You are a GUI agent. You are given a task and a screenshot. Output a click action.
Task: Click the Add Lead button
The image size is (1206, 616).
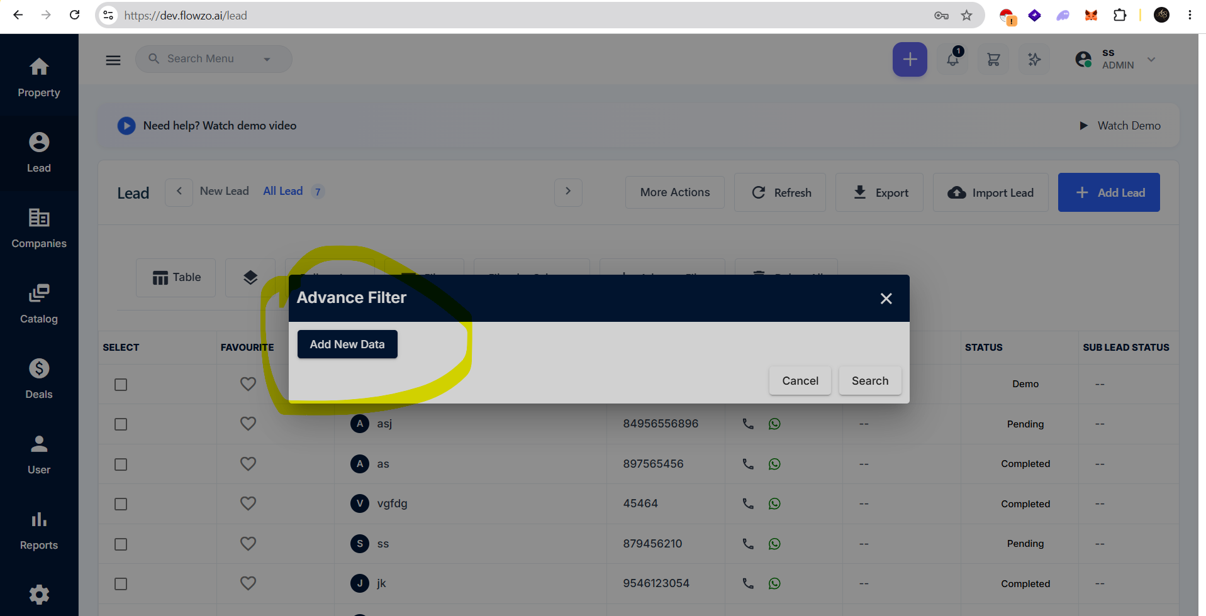[1109, 192]
